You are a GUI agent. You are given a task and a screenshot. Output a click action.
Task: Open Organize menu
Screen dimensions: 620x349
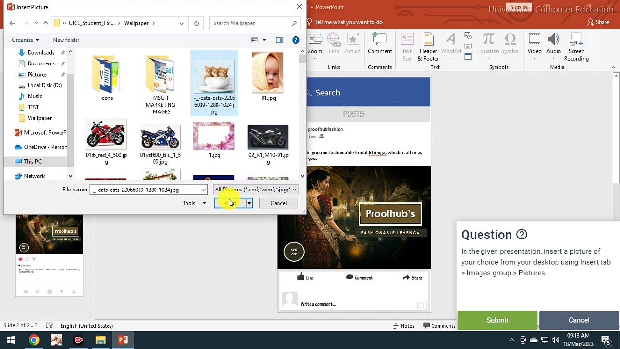[x=26, y=40]
